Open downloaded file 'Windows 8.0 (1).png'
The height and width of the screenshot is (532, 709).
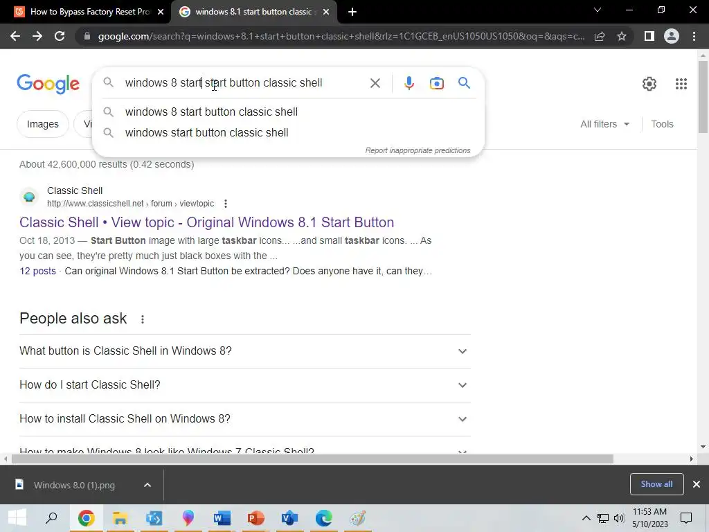click(x=74, y=485)
